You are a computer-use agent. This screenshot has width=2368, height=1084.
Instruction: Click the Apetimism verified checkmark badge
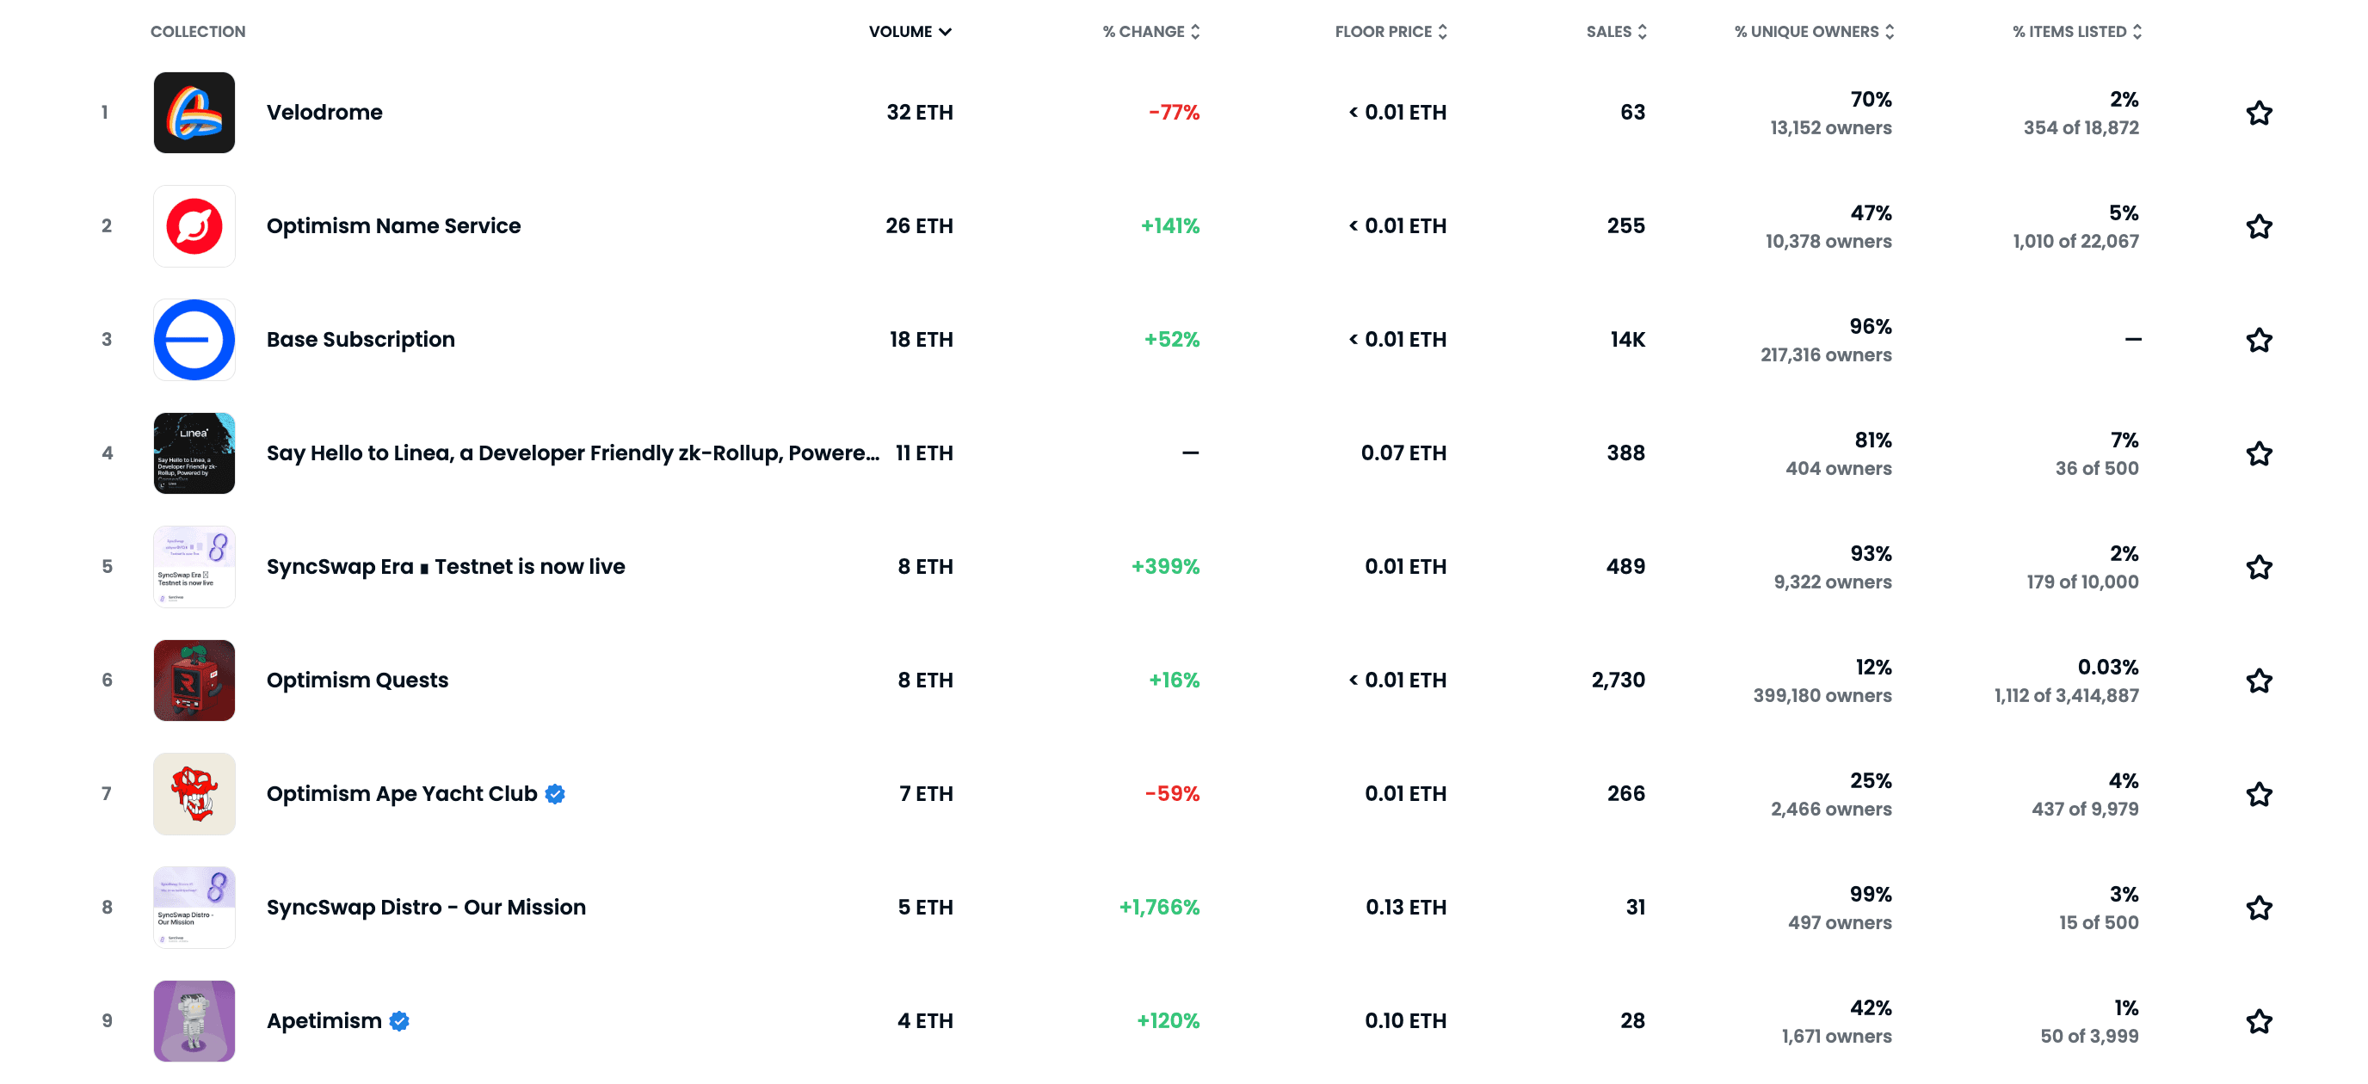tap(399, 1020)
